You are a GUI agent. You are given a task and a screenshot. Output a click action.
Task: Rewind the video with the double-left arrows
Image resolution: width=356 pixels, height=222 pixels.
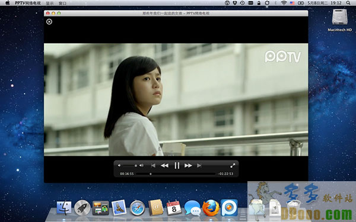point(164,166)
